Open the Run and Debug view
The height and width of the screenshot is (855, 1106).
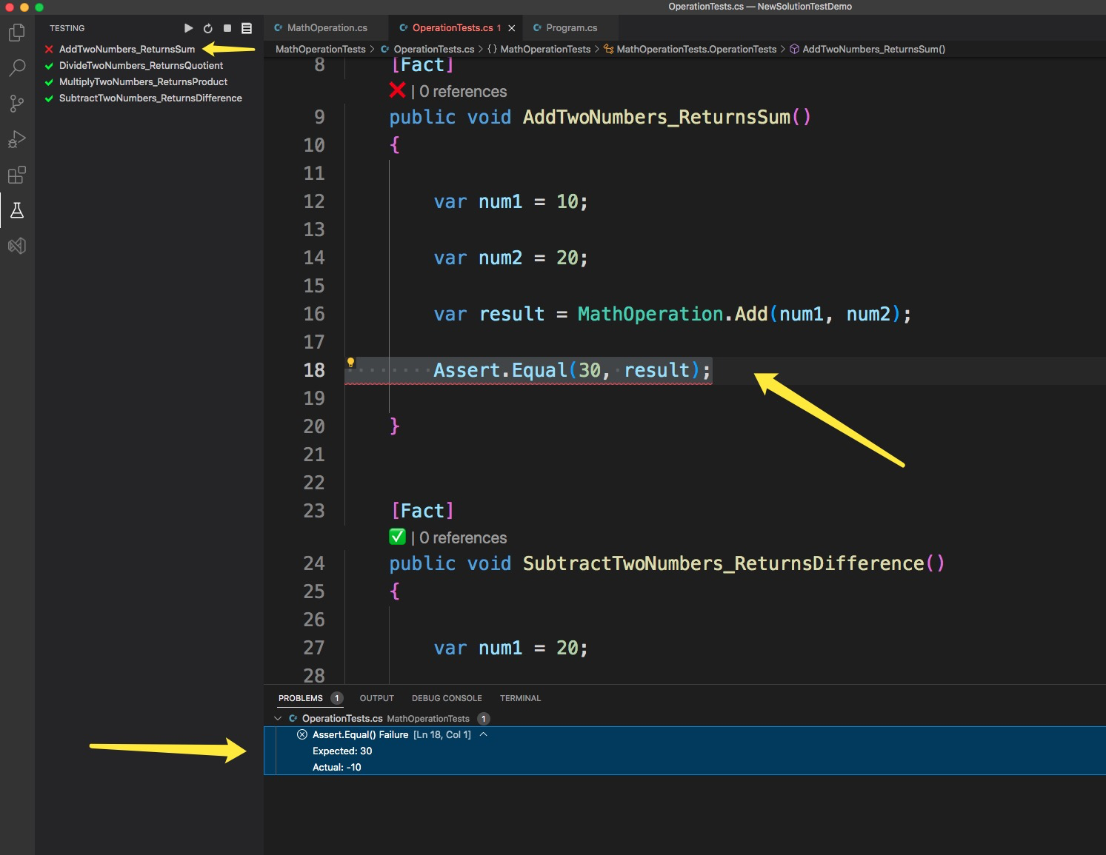(x=16, y=139)
